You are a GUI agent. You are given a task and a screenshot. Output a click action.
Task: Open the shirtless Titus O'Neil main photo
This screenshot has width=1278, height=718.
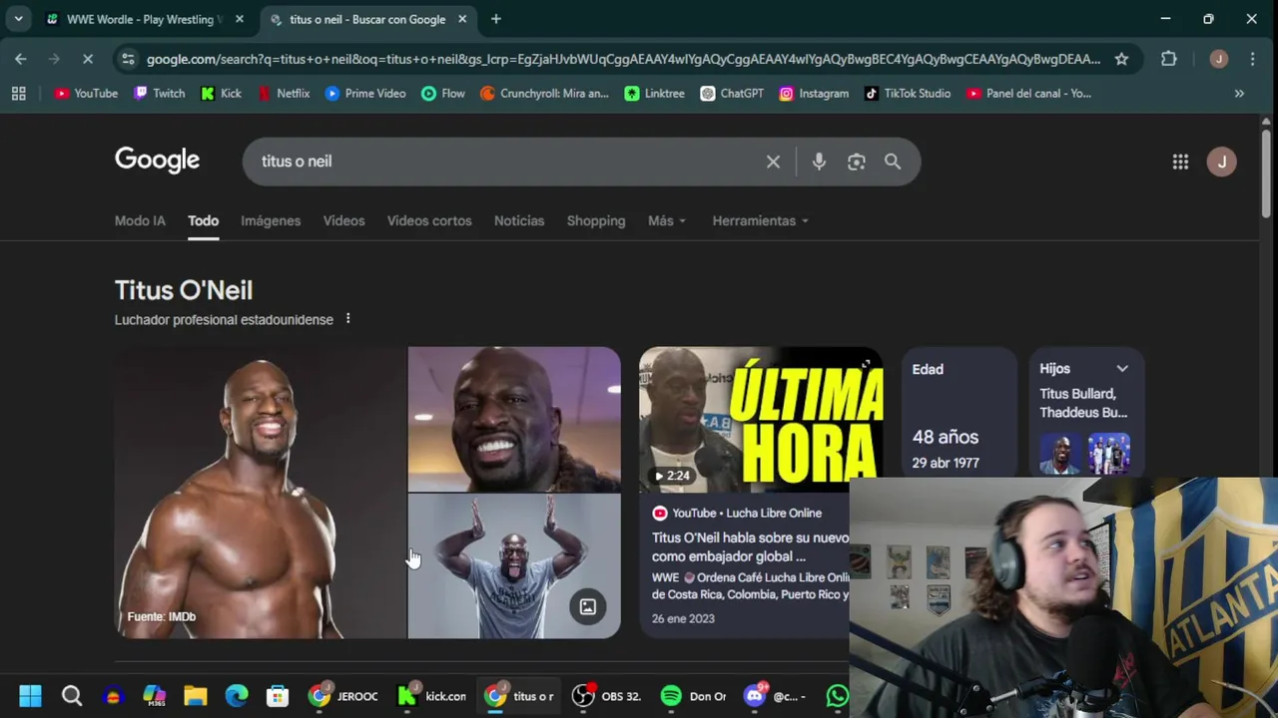(260, 493)
